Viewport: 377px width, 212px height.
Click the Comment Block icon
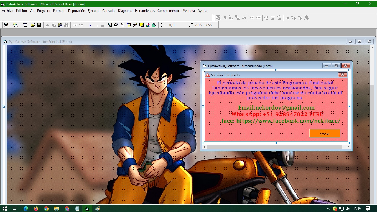273,18
